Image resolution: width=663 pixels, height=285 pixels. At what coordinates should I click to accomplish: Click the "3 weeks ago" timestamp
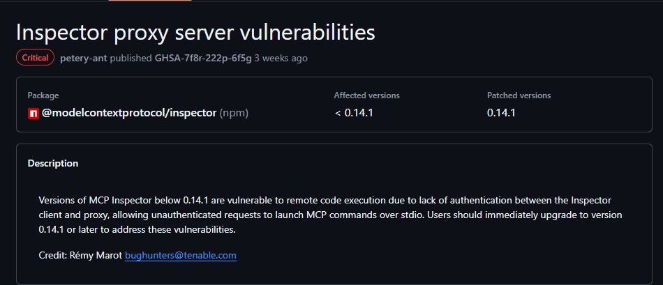[281, 58]
